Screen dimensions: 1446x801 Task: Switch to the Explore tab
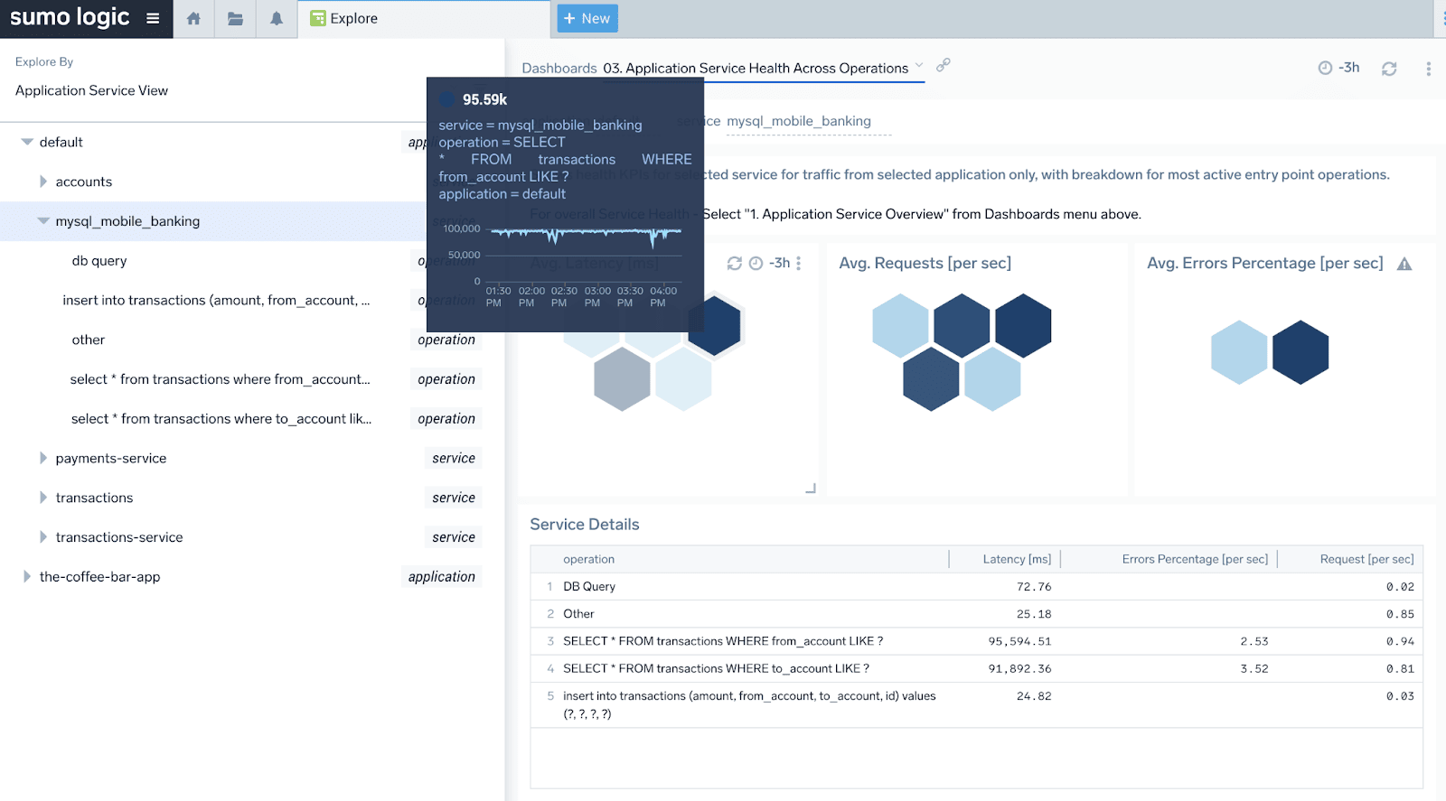(424, 18)
